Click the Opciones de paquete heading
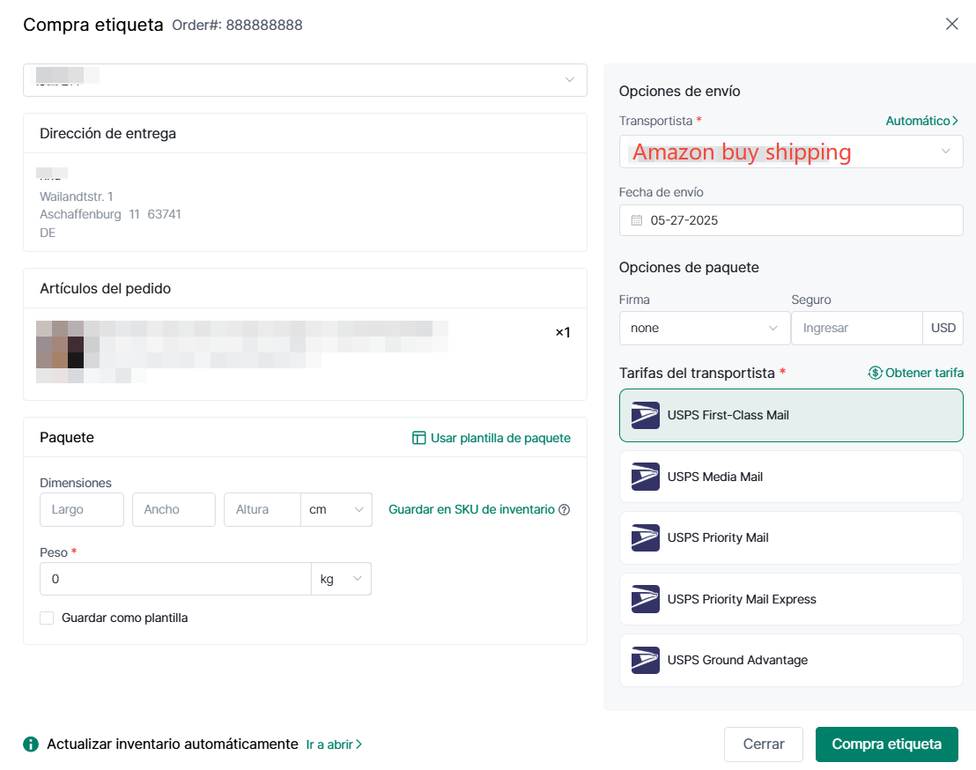976x770 pixels. pos(689,268)
